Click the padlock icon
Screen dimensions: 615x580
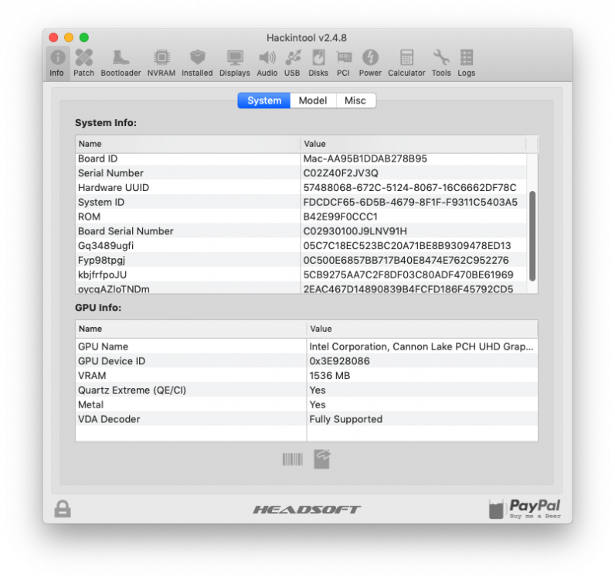coord(63,509)
